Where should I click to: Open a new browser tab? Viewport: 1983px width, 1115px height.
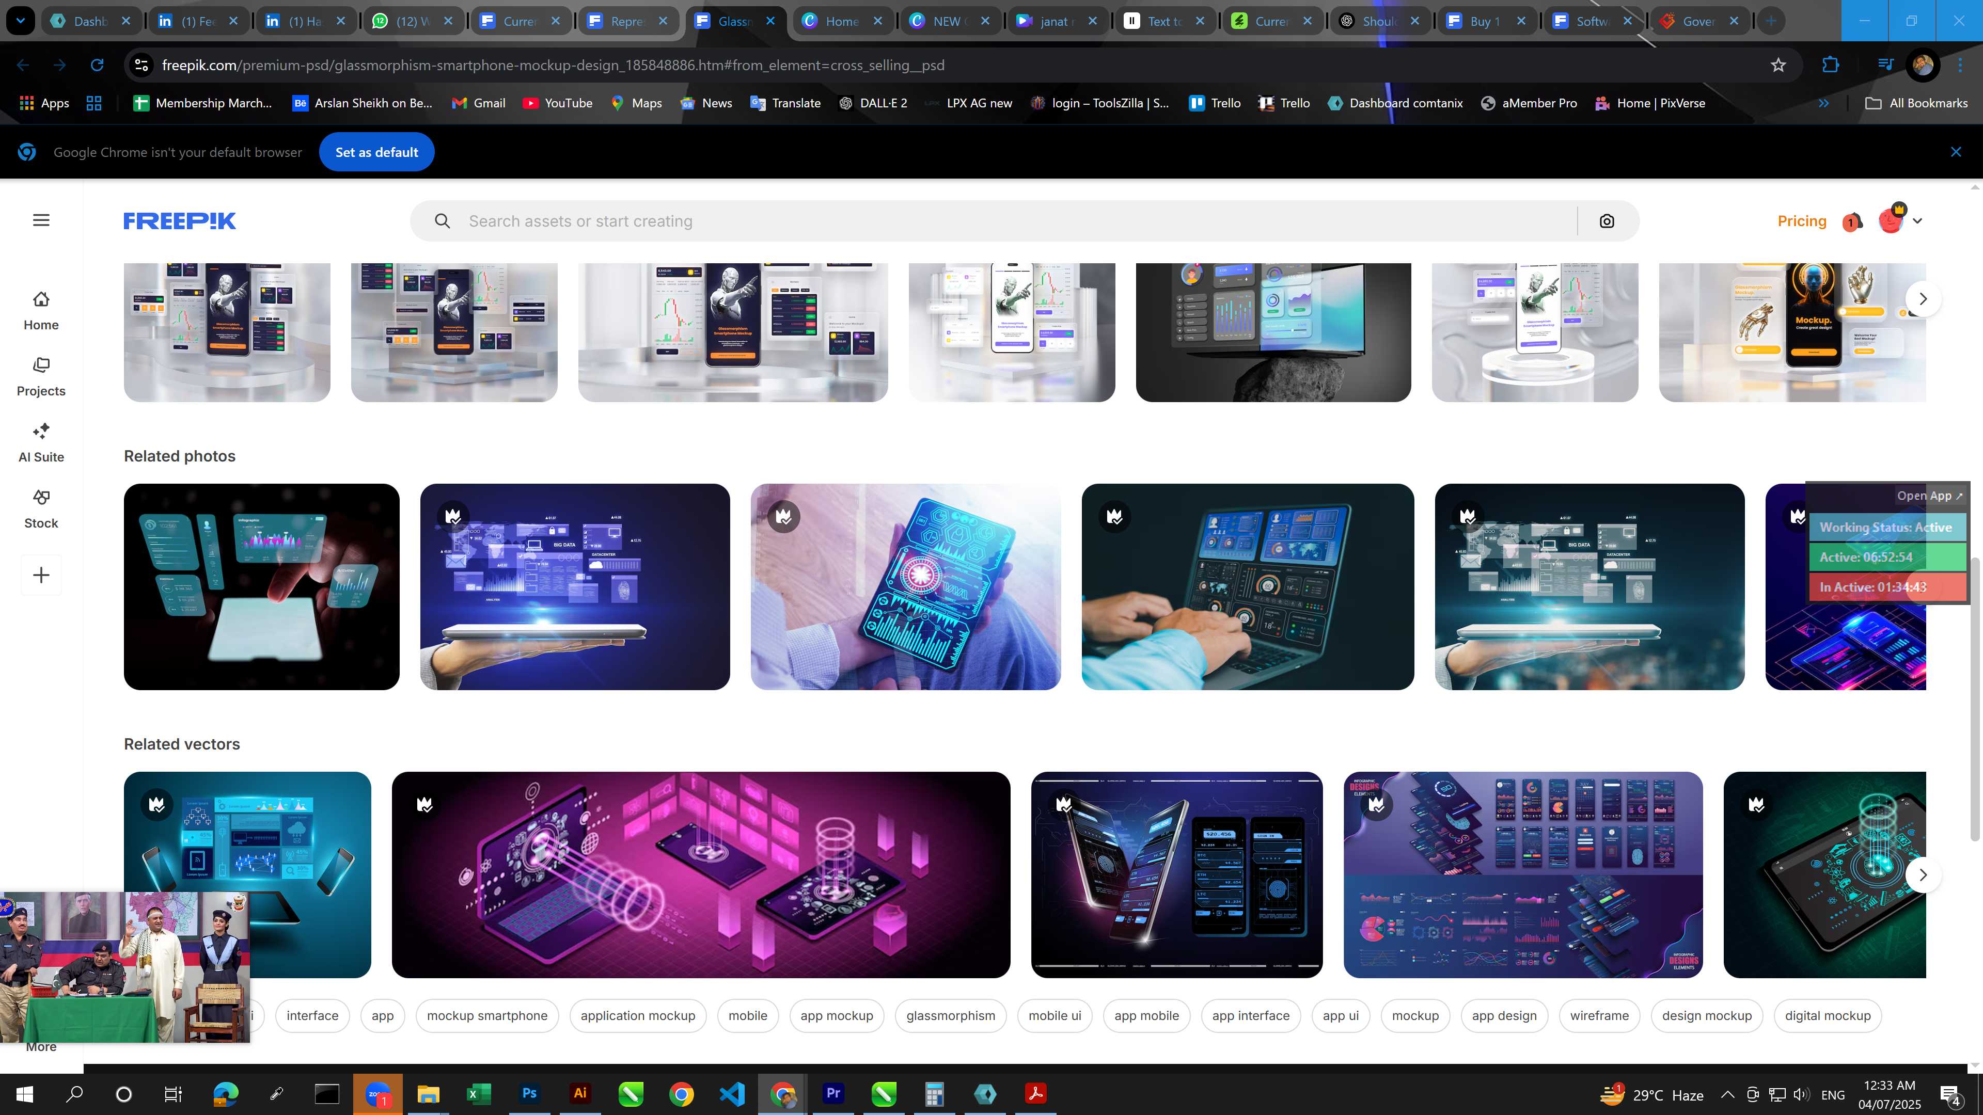tap(1771, 22)
